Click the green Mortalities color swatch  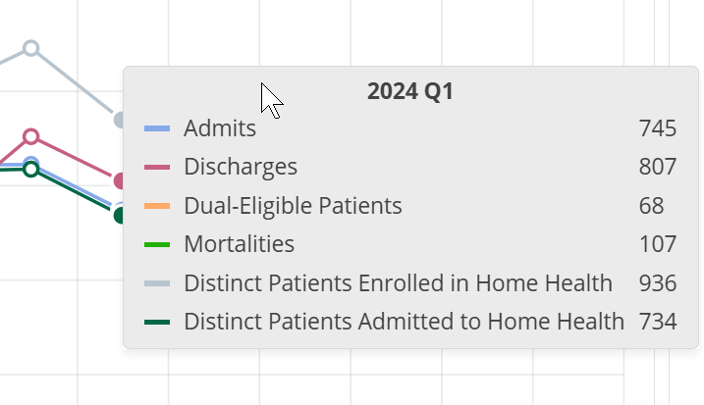(157, 244)
